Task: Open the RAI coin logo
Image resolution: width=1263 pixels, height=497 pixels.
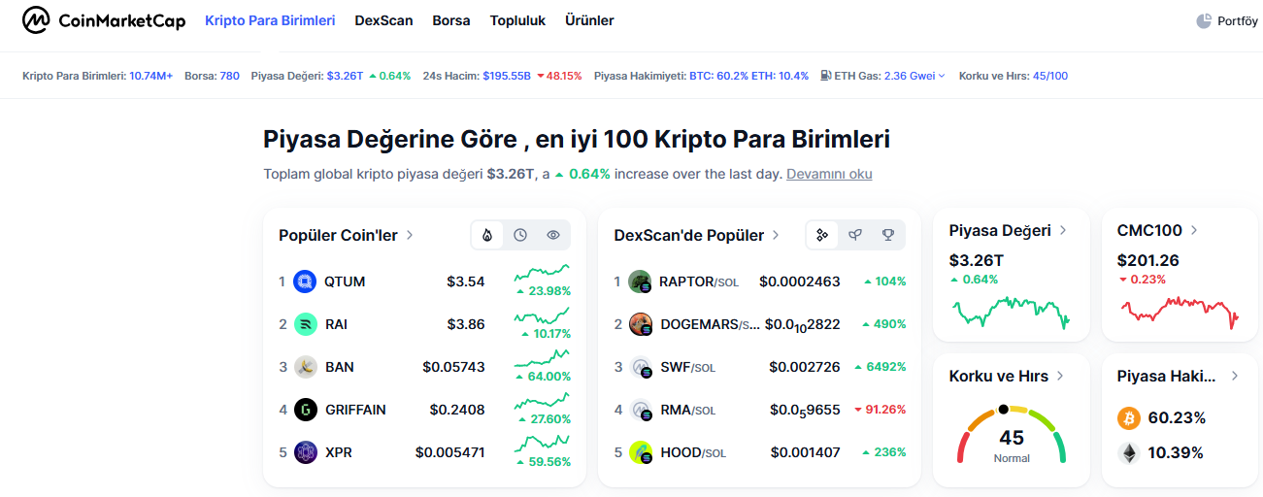Action: point(305,324)
